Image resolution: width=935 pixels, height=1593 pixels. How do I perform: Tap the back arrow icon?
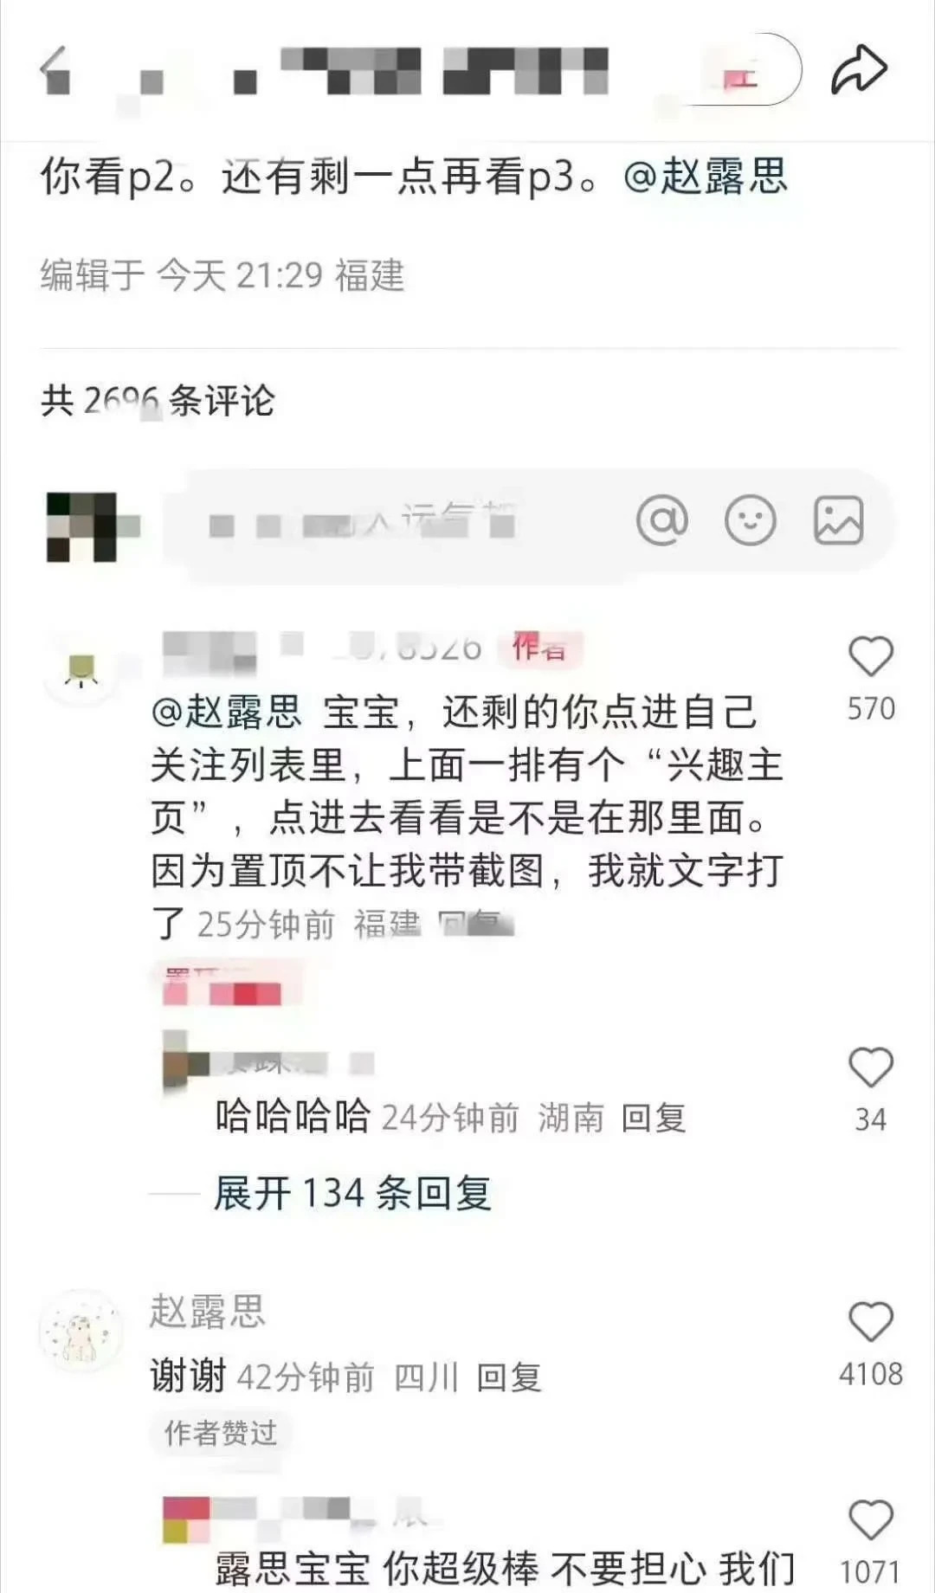55,68
